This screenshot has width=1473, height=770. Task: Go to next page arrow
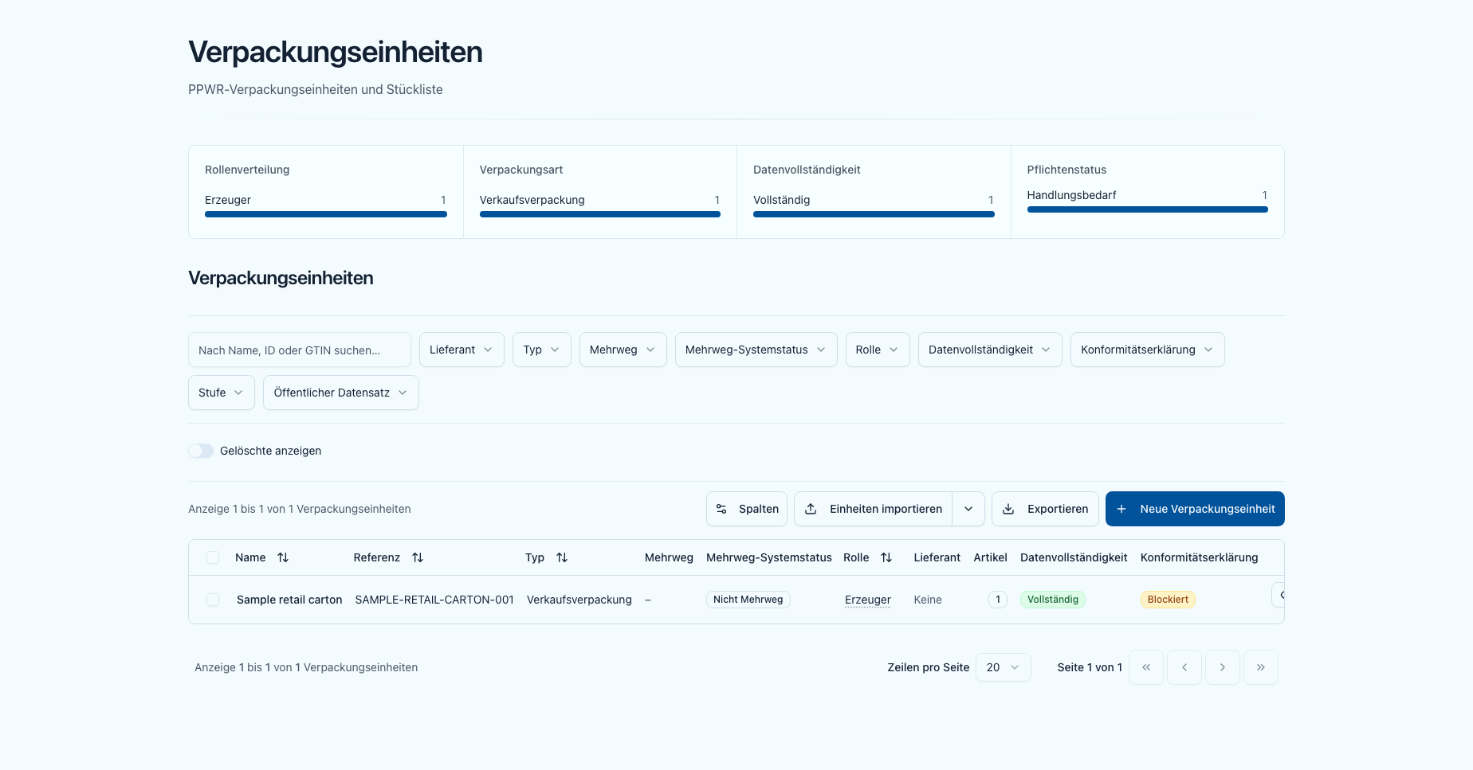[1223, 667]
